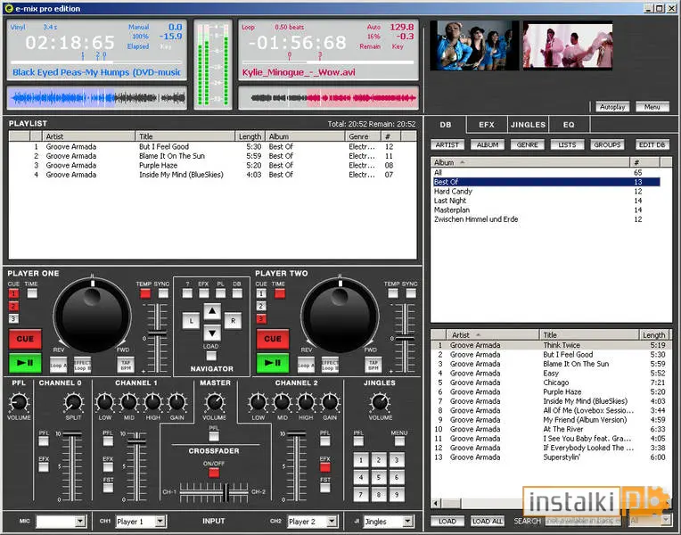
Task: Sort the database list by Album header
Action: point(530,162)
